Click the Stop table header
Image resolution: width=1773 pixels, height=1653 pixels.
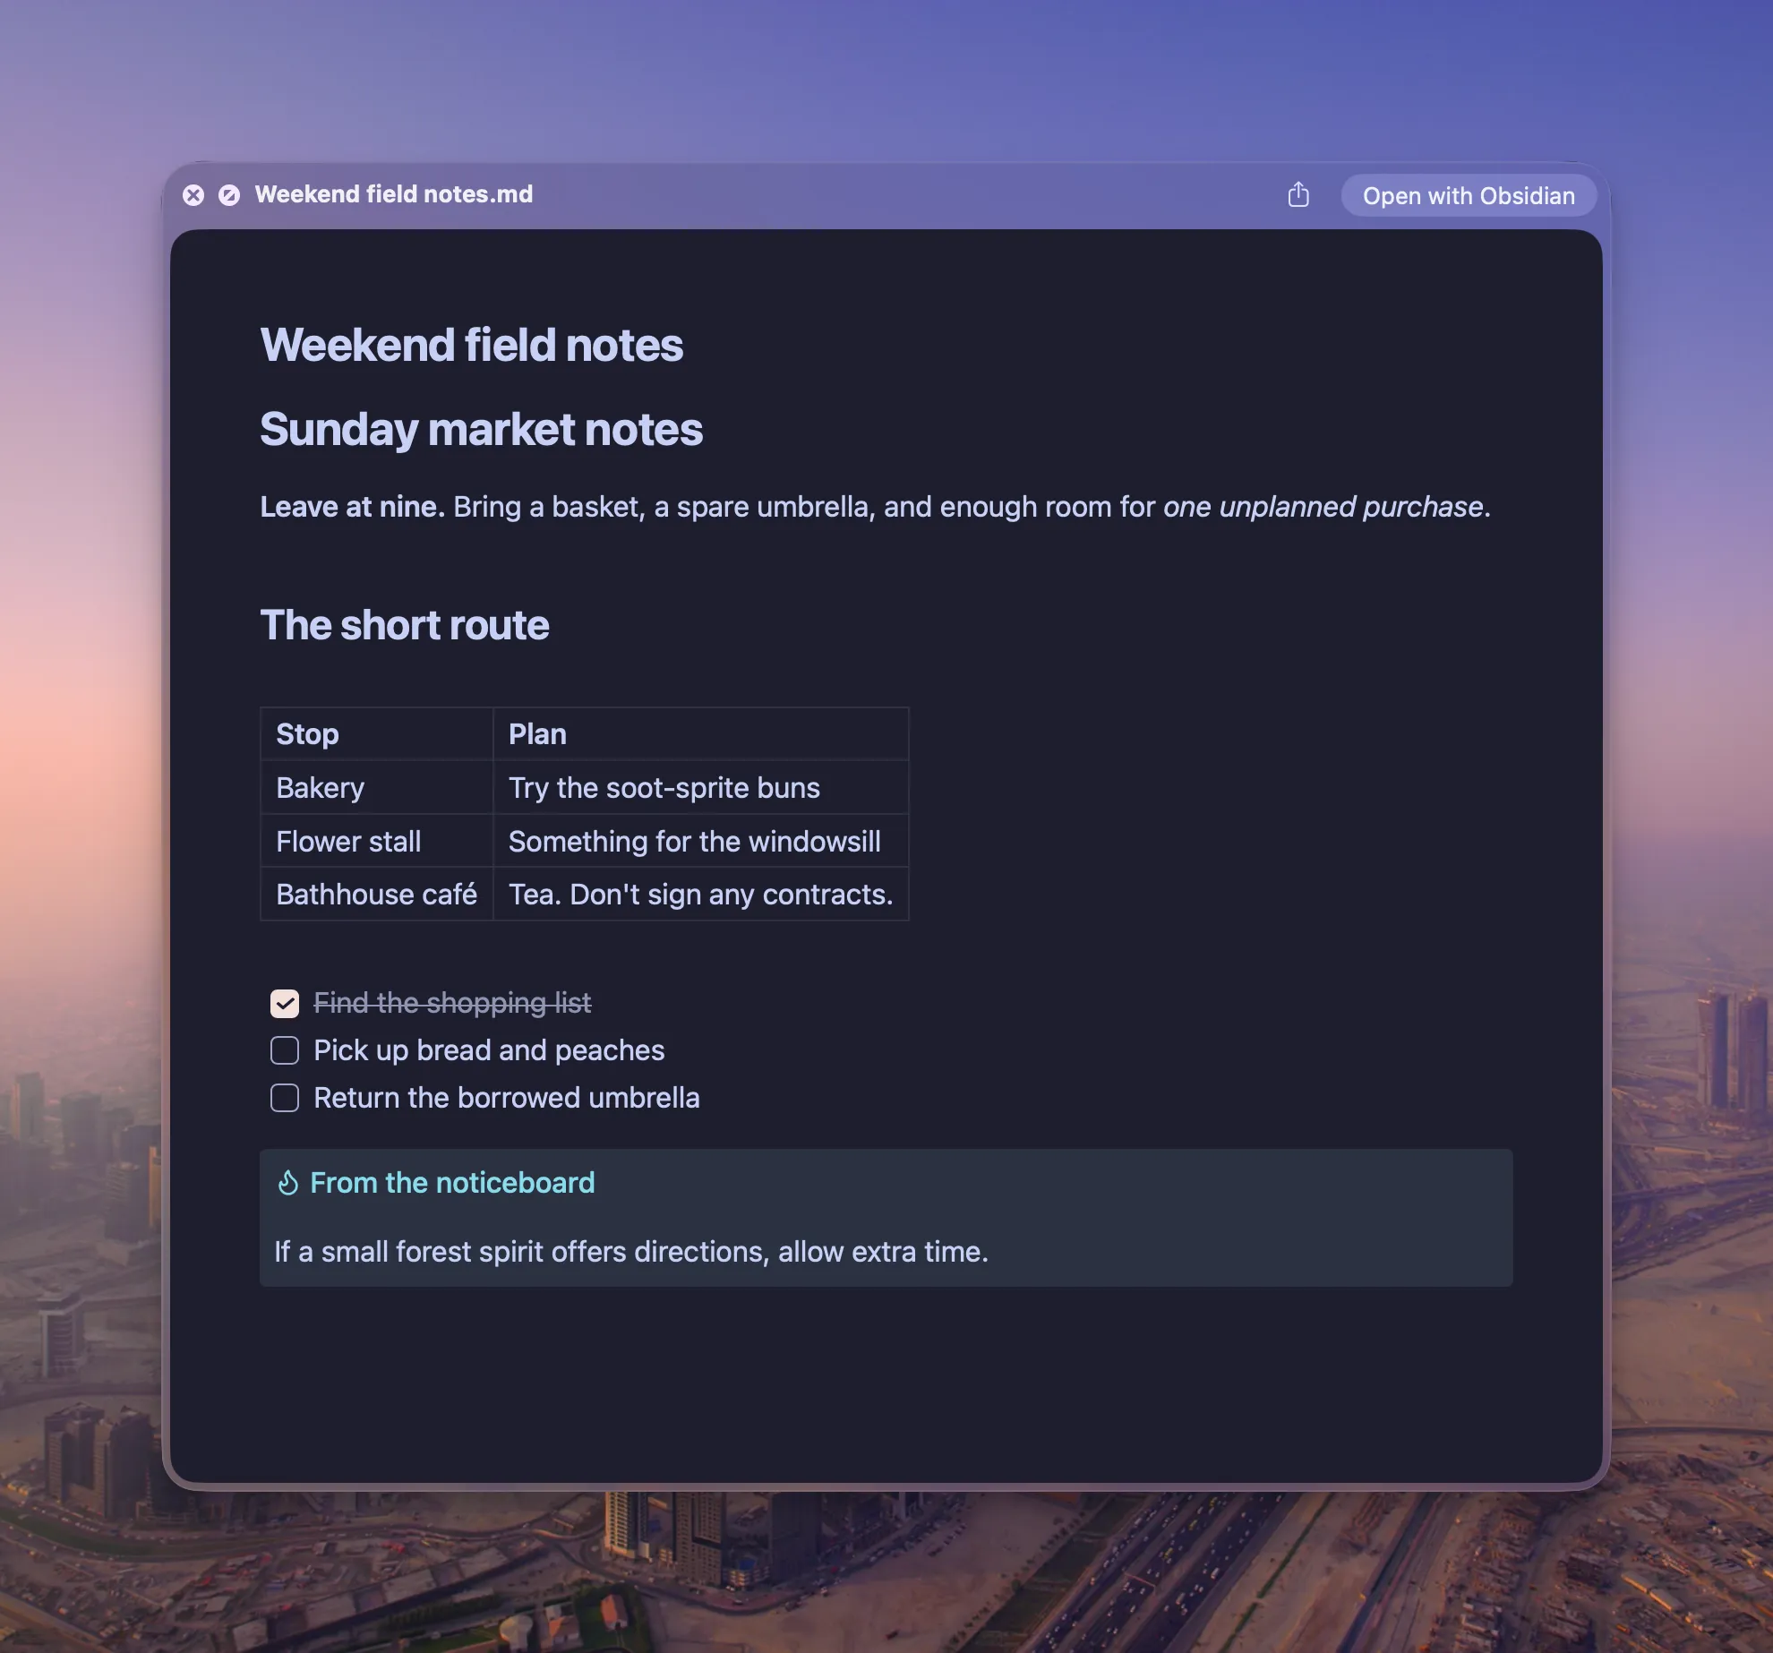point(377,734)
